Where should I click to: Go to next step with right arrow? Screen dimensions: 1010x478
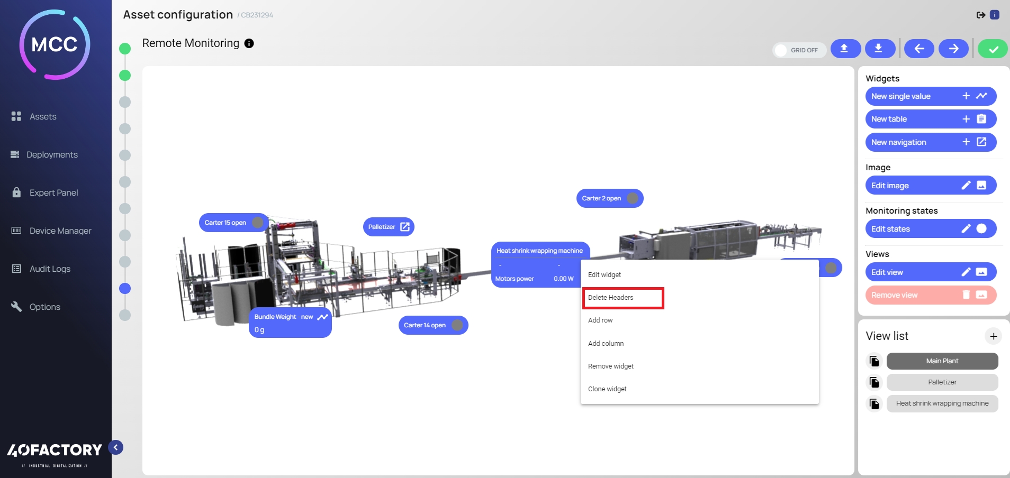pos(953,49)
